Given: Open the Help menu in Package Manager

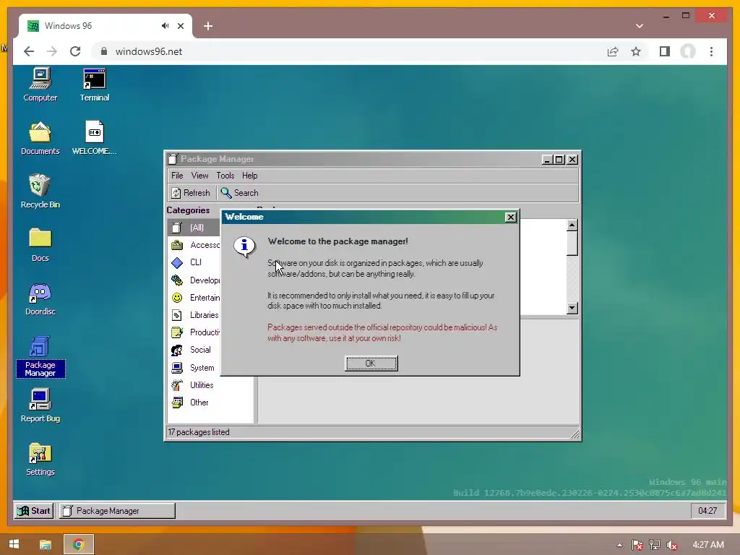Looking at the screenshot, I should click(249, 176).
